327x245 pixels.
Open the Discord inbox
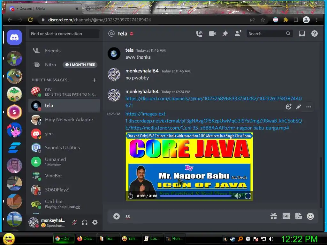click(x=301, y=33)
